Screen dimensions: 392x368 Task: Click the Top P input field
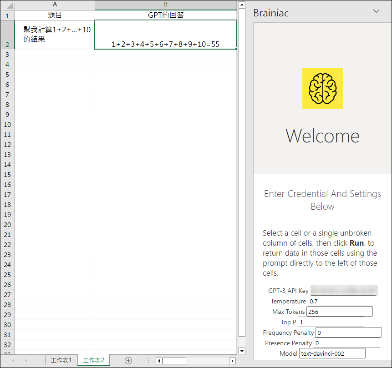tap(331, 322)
